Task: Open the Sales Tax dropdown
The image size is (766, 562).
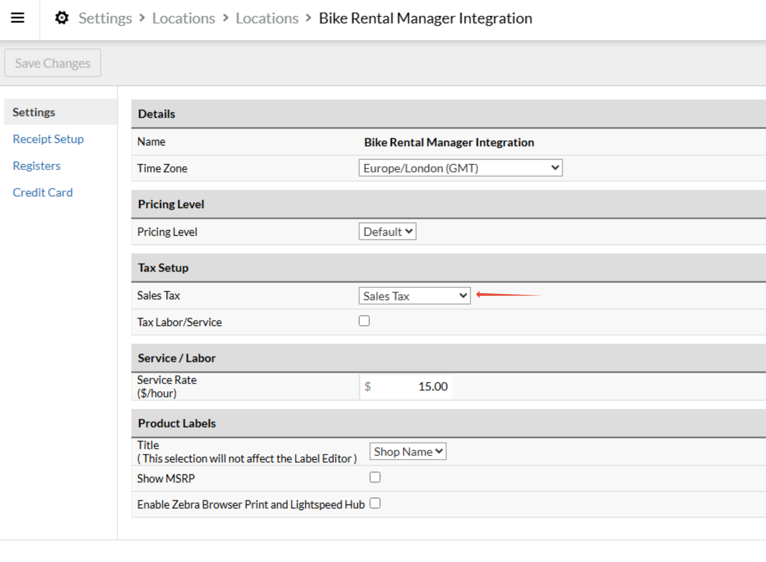Action: (x=414, y=296)
